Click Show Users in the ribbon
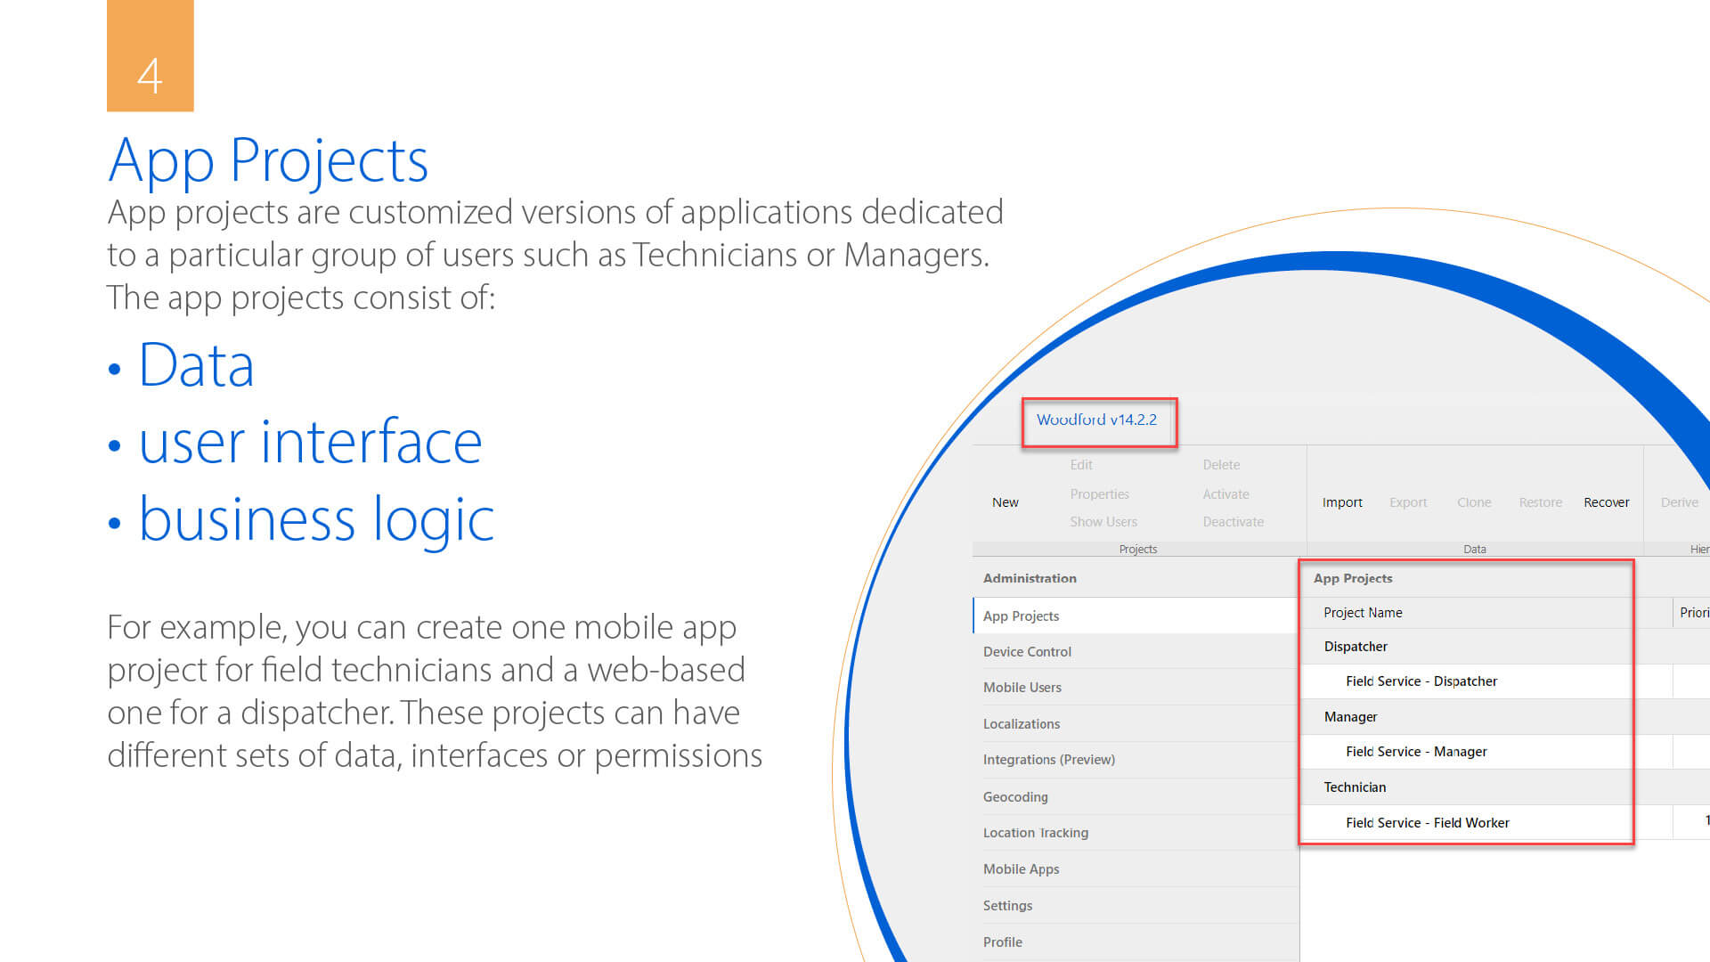The image size is (1710, 962). 1103,522
